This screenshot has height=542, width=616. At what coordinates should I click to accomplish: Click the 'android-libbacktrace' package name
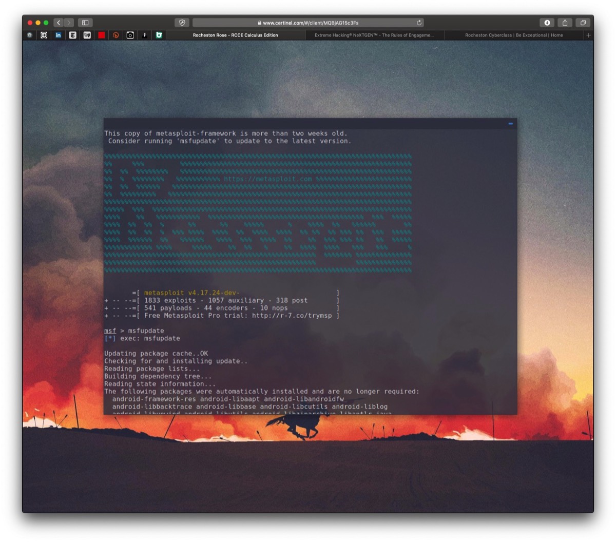coord(152,407)
